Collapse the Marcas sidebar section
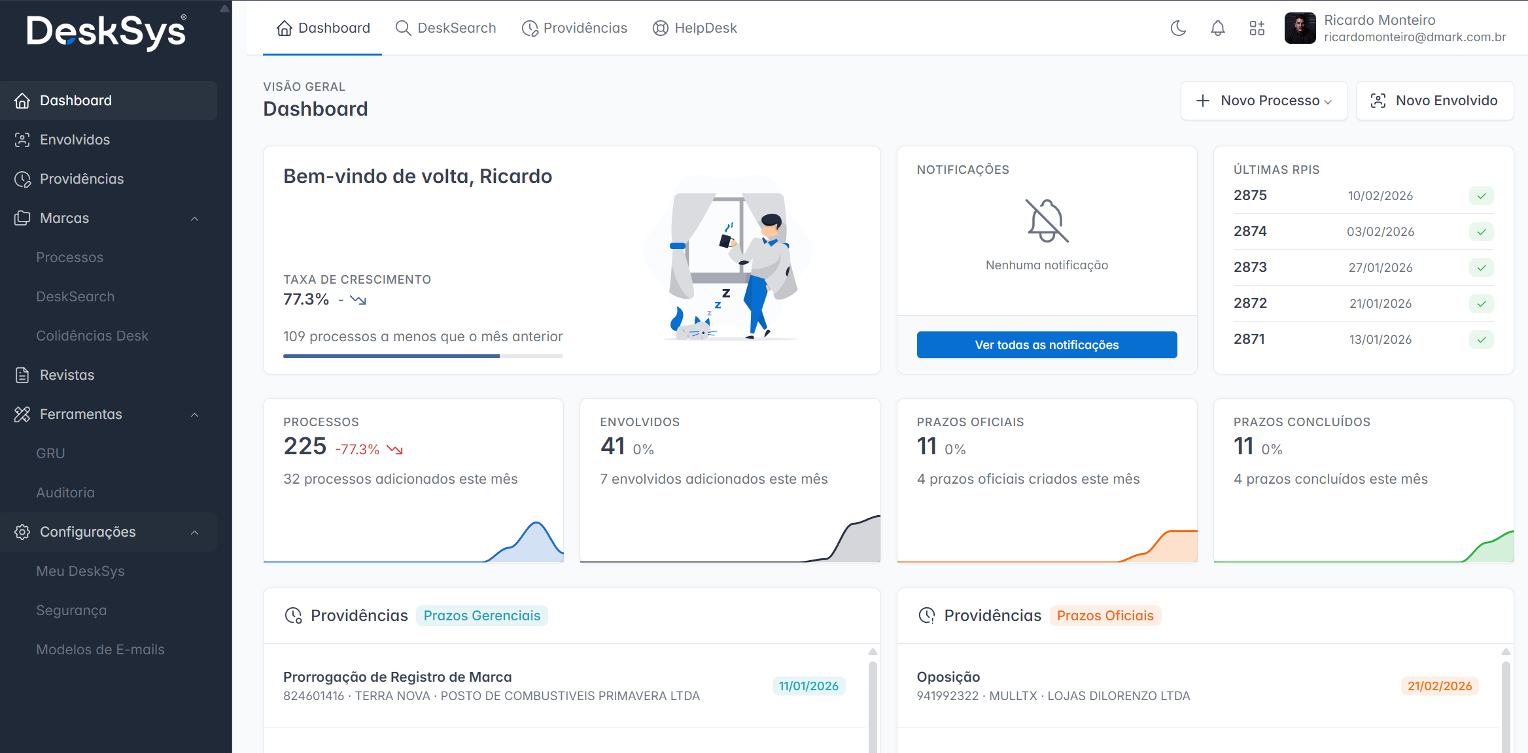 (x=194, y=219)
